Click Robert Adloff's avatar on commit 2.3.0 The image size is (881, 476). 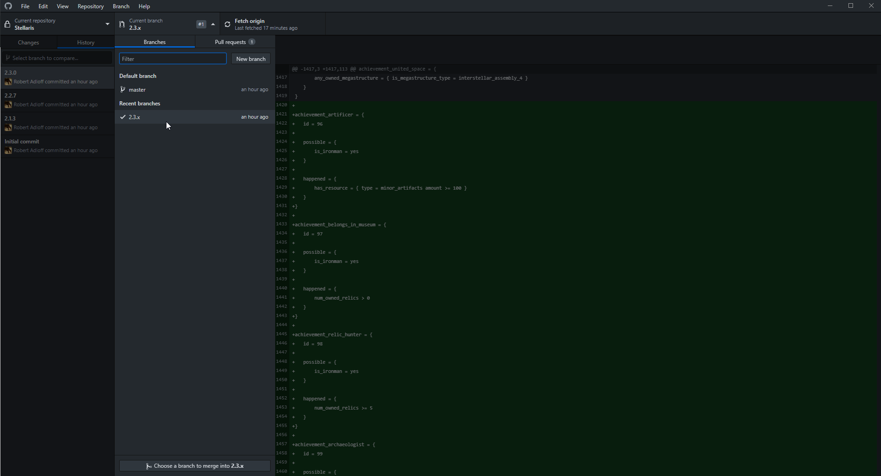click(x=8, y=82)
